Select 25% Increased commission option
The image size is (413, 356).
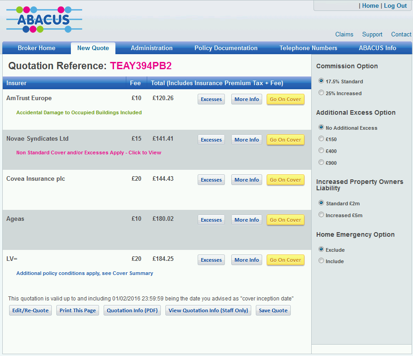(321, 92)
